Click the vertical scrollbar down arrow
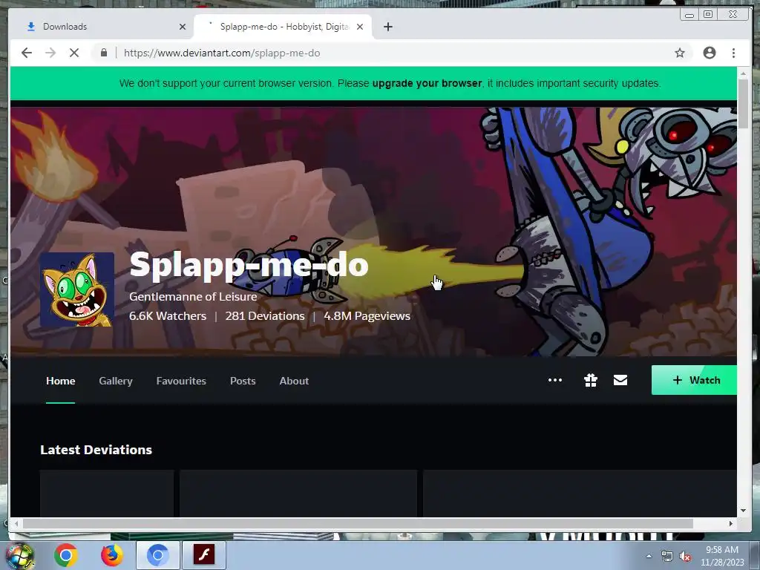760x570 pixels. pyautogui.click(x=743, y=511)
